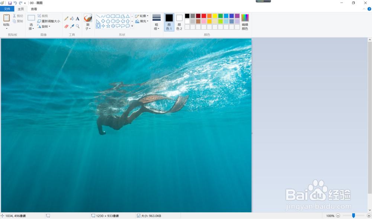
Task: Choose the Left arrow shape
Action: 123,21
